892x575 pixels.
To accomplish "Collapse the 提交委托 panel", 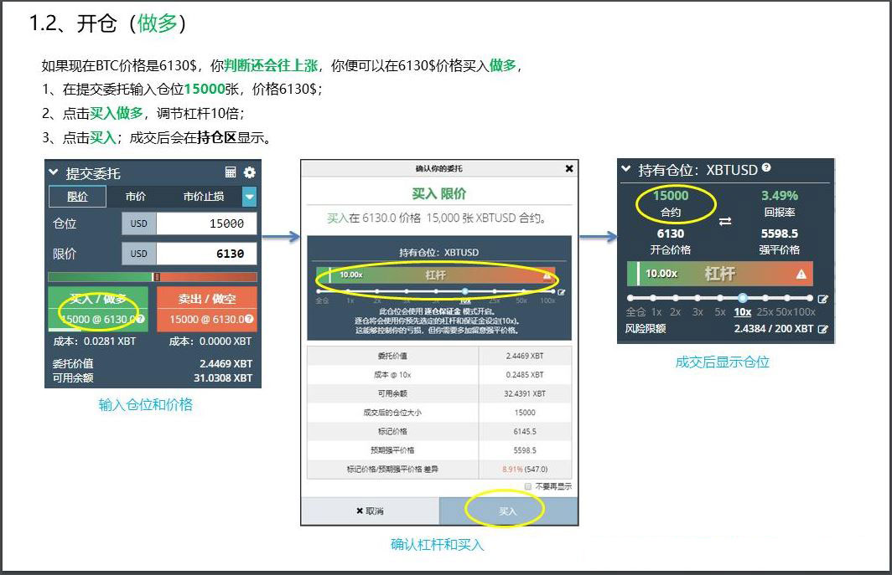I will (x=54, y=172).
